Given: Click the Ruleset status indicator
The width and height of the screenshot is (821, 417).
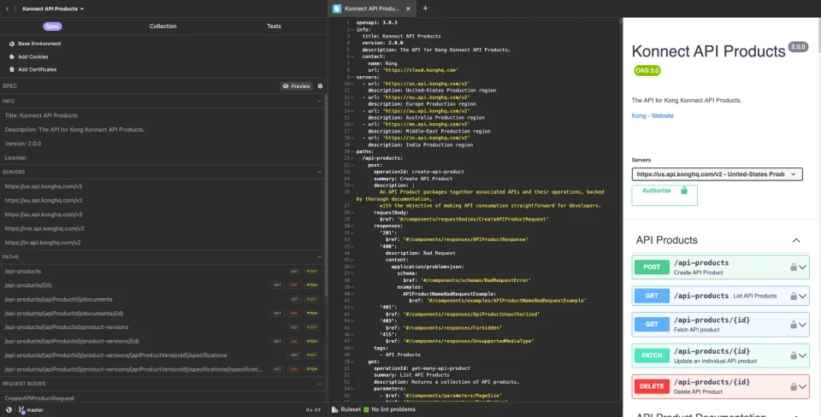Looking at the screenshot, I should [346, 409].
